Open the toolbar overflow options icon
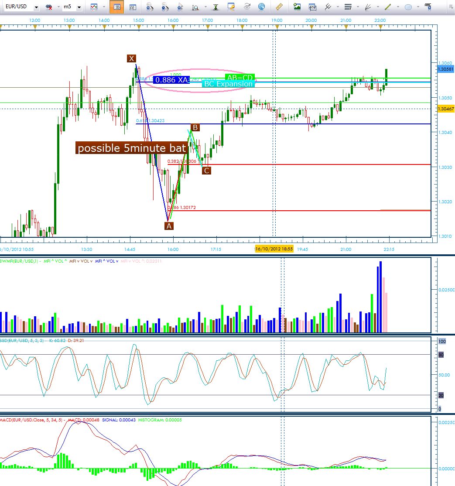This screenshot has height=486, width=455. click(451, 7)
